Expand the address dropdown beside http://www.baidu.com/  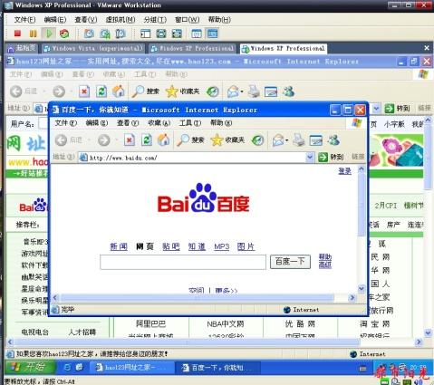310,157
